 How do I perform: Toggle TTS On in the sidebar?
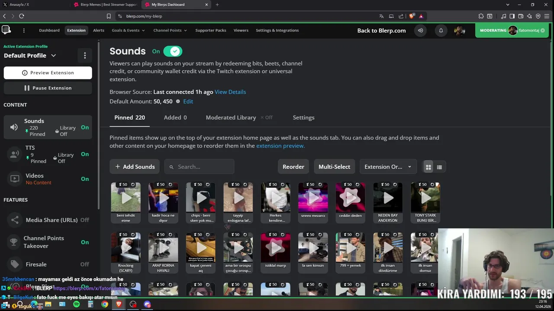(x=85, y=154)
